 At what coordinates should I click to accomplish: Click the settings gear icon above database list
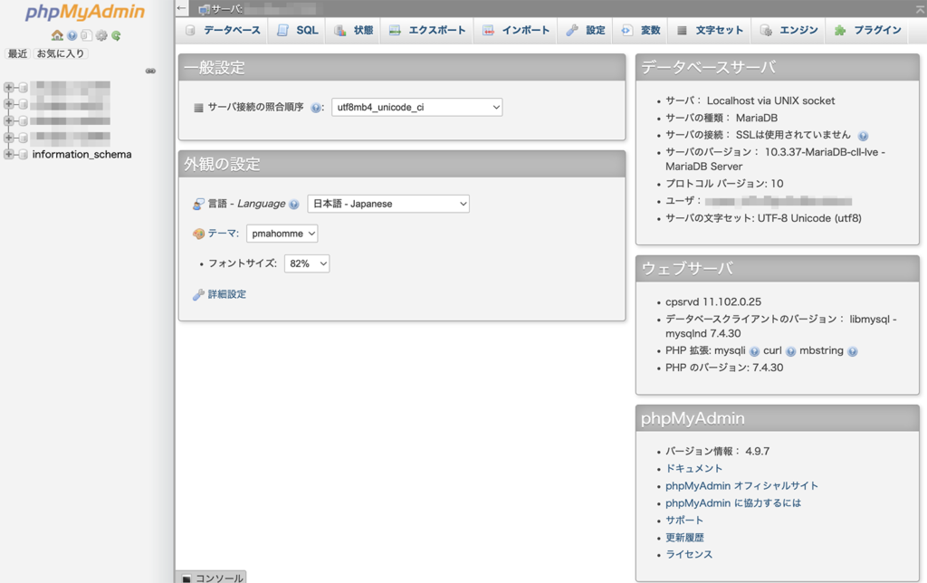click(101, 35)
